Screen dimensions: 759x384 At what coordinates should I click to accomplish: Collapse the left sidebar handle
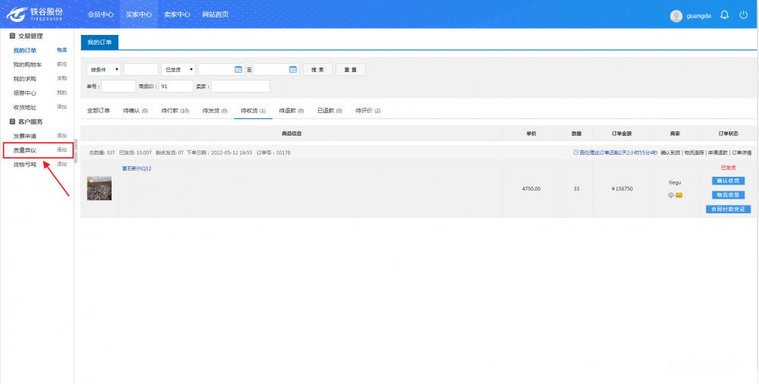[x=76, y=152]
